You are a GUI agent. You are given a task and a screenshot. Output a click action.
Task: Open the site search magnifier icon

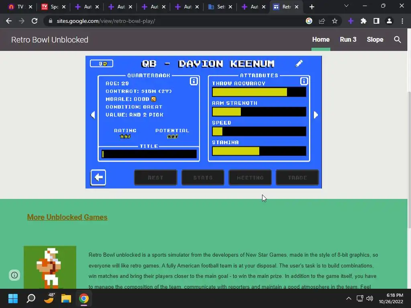click(x=397, y=40)
